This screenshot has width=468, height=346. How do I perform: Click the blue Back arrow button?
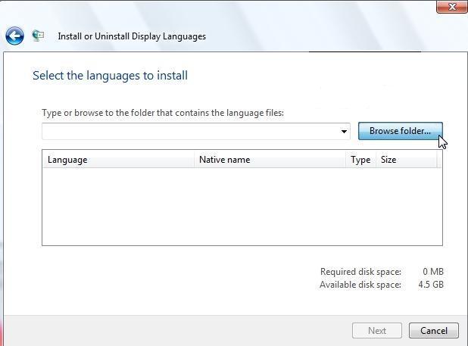[x=14, y=36]
